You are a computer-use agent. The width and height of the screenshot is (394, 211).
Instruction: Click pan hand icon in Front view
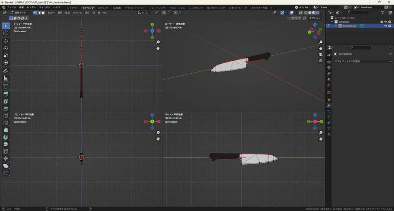coord(158,138)
